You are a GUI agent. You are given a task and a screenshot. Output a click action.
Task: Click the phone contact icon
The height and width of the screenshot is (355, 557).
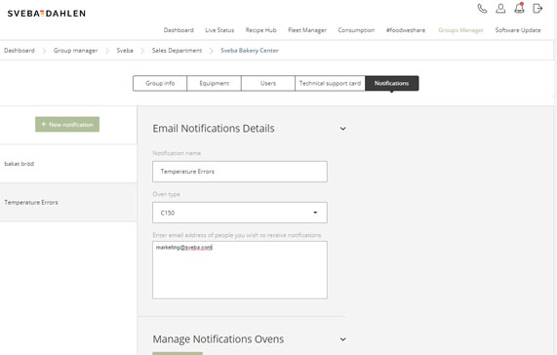[x=482, y=8]
